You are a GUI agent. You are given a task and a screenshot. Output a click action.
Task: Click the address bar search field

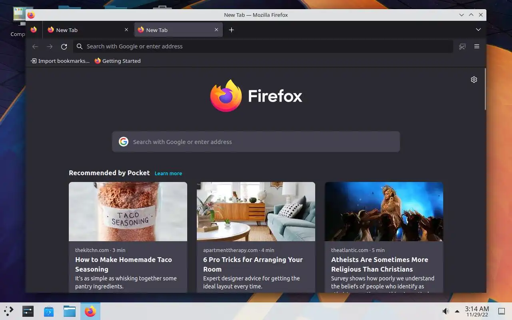click(x=263, y=46)
